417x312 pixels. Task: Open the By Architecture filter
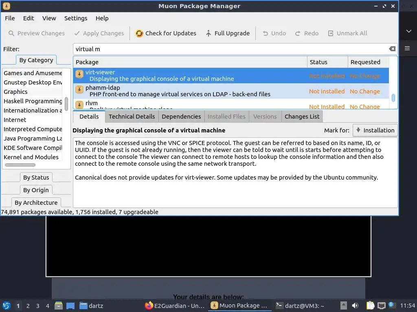click(36, 203)
